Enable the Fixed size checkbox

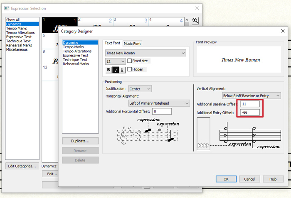point(130,61)
